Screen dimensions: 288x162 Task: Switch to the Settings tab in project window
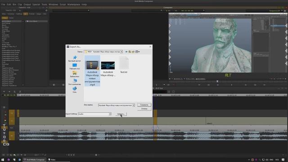(x=19, y=14)
